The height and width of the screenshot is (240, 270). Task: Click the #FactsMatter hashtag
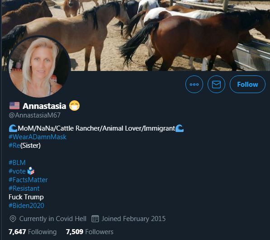pyautogui.click(x=28, y=180)
